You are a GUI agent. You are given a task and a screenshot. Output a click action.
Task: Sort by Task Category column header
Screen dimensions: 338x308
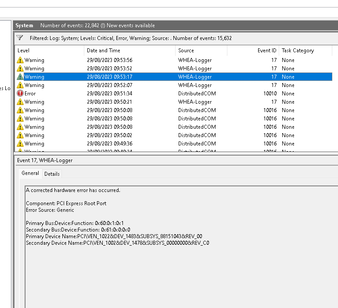pos(306,51)
